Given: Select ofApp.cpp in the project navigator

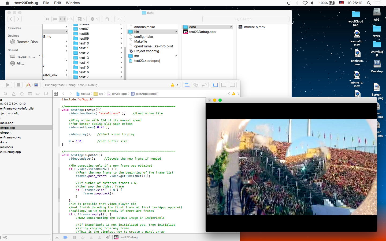Looking at the screenshot, I should coord(8,128).
